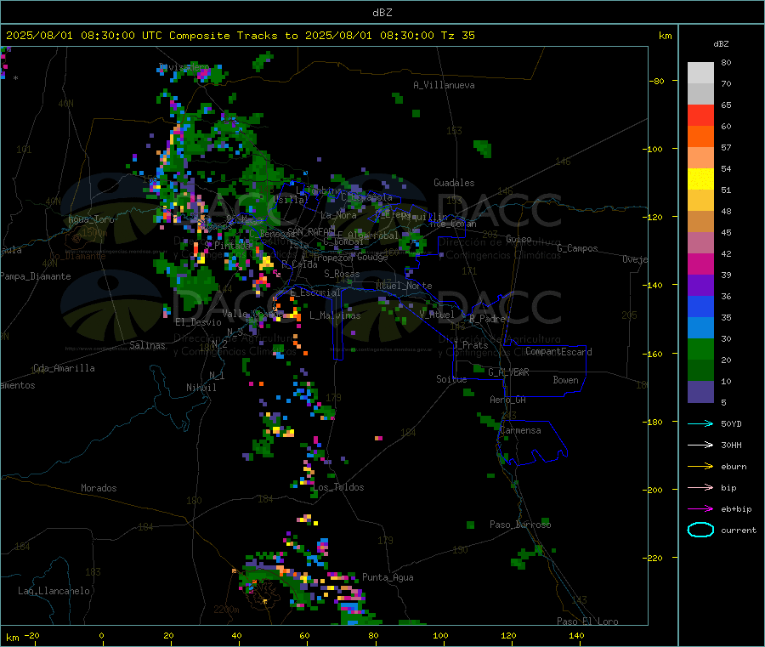This screenshot has width=765, height=647.
Task: Click the 'Atuel_Norte' map label
Action: (x=404, y=286)
